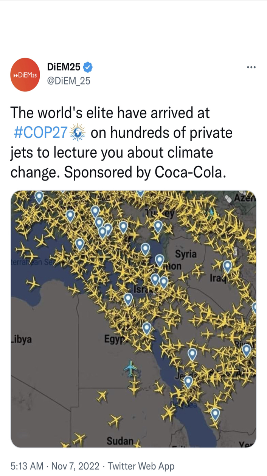The width and height of the screenshot is (267, 476).
Task: Select the teal airplane icon over Egypt
Action: click(131, 368)
